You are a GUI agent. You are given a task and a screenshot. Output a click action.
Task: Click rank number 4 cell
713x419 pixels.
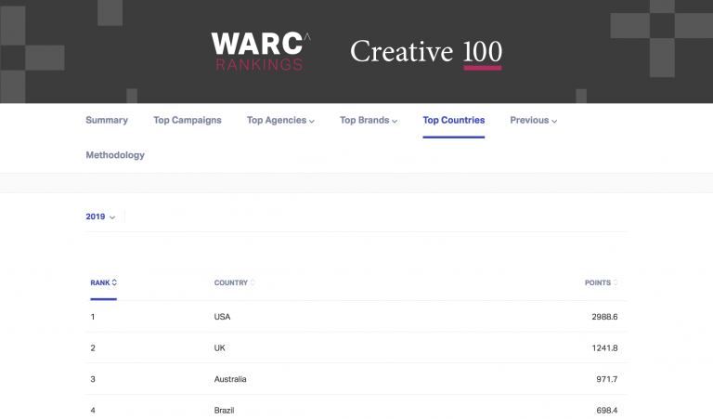(x=93, y=411)
